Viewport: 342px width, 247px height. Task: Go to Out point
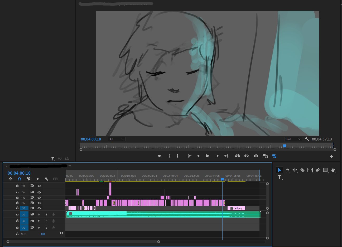pyautogui.click(x=226, y=156)
